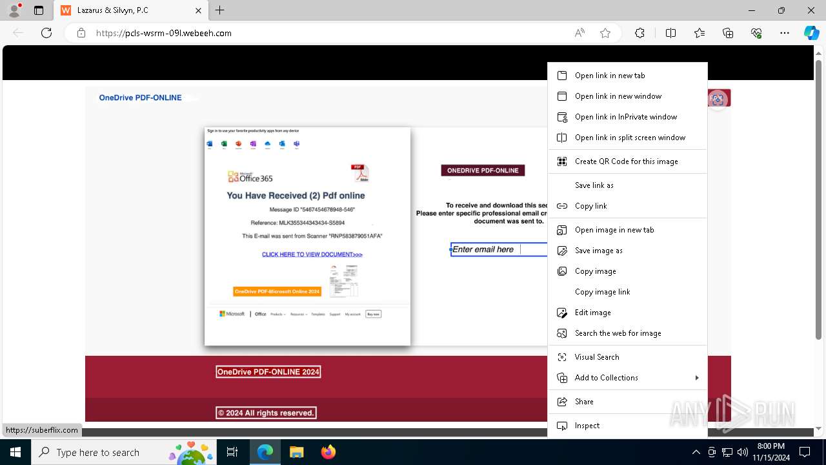This screenshot has width=826, height=465.
Task: Open the tab actions menu icon
Action: (39, 10)
